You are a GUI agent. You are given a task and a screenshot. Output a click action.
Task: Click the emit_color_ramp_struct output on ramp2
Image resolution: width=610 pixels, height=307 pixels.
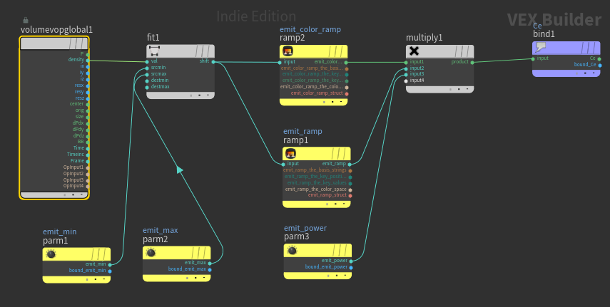pyautogui.click(x=347, y=93)
